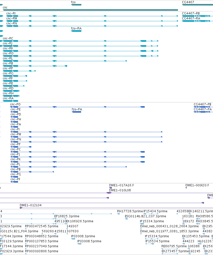
Task: Click the ESG0114b.B21_C07.3prime EST label
Action: click(x=145, y=216)
